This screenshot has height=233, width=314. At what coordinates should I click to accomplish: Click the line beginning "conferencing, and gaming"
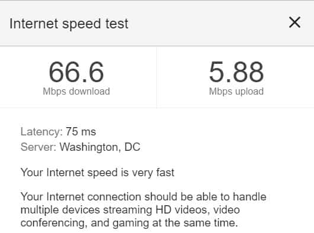click(129, 223)
